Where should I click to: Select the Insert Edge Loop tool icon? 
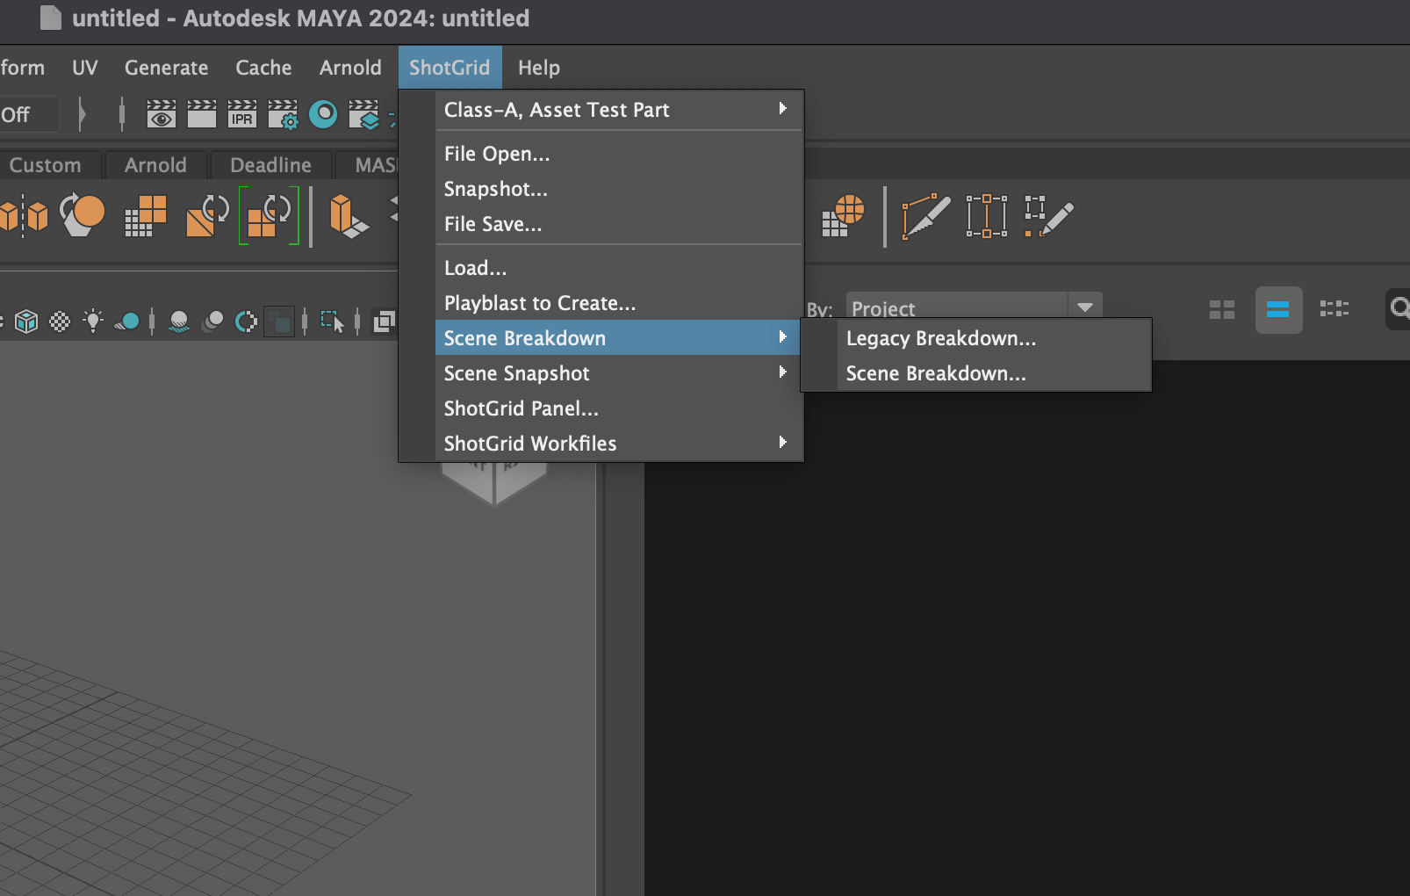point(987,216)
